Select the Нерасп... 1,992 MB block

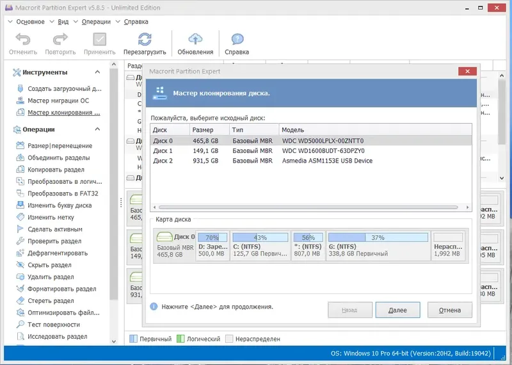(448, 246)
